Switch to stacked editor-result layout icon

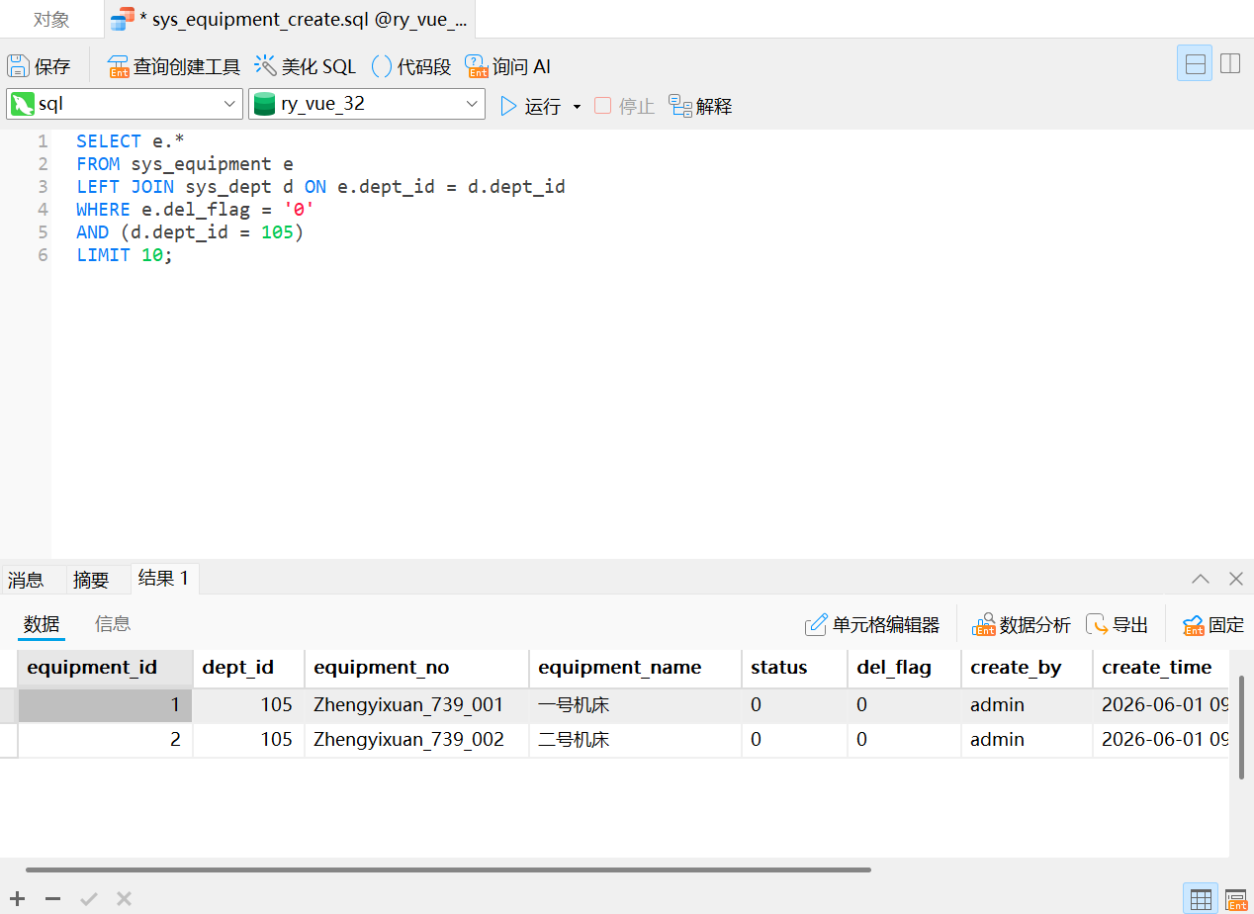pos(1195,64)
